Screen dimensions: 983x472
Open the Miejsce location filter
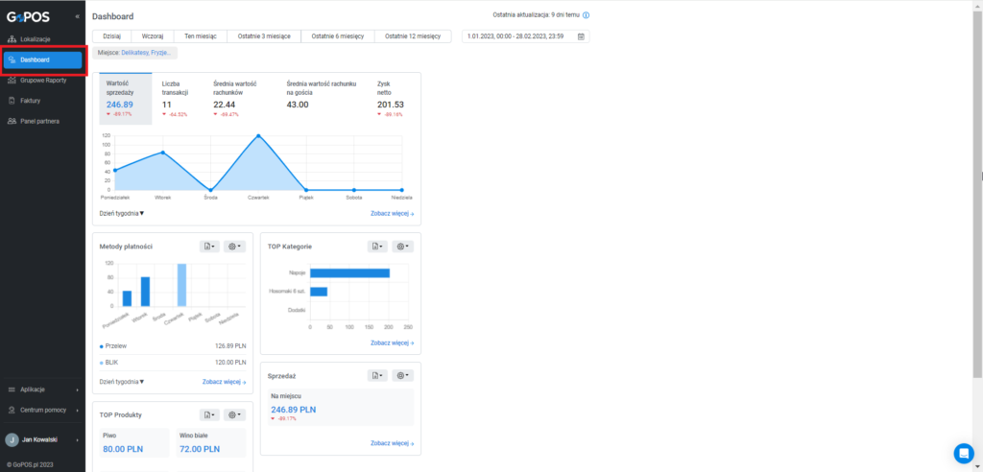134,53
